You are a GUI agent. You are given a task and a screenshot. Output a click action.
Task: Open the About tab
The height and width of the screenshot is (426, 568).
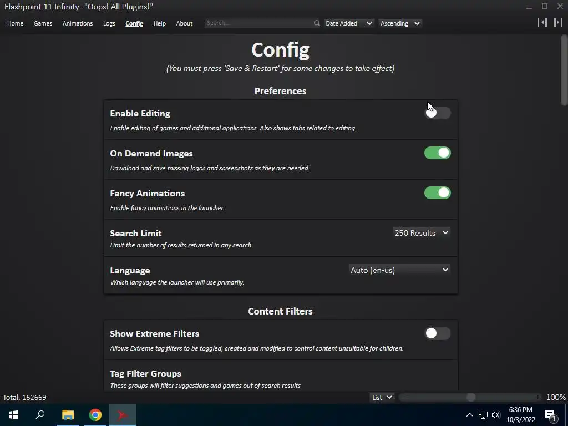(184, 23)
